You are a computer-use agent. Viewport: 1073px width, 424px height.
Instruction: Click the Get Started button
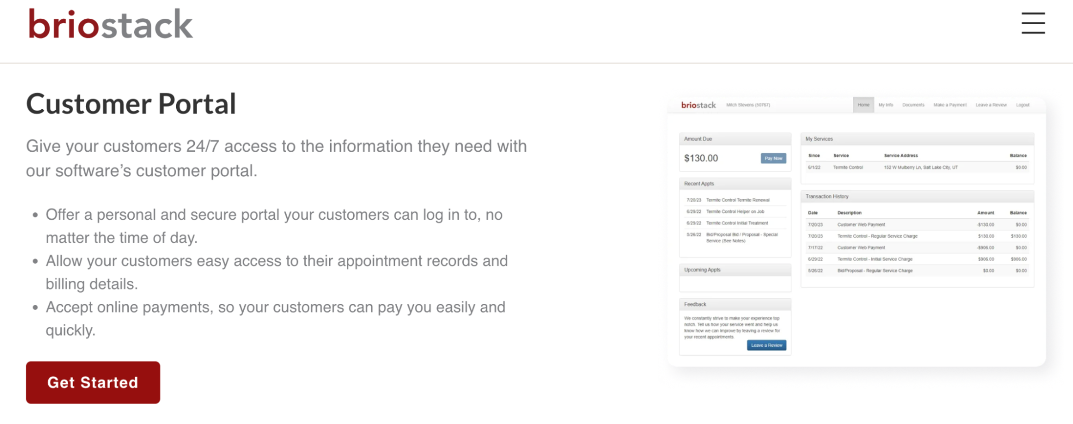(x=93, y=382)
